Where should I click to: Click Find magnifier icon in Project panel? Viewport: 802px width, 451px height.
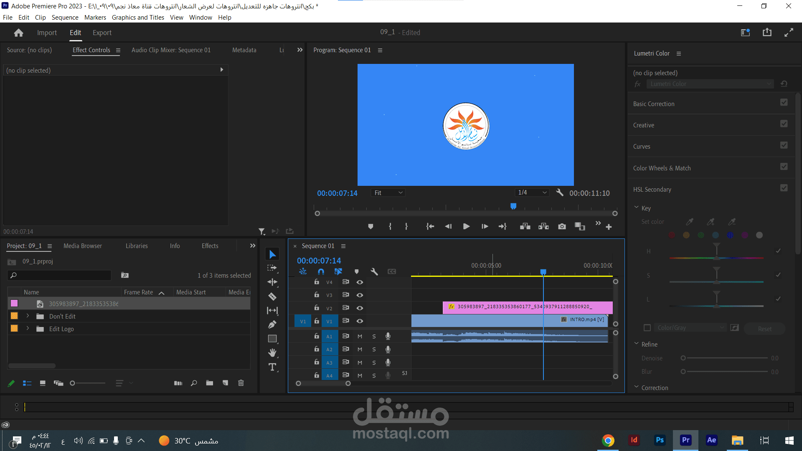(x=194, y=383)
